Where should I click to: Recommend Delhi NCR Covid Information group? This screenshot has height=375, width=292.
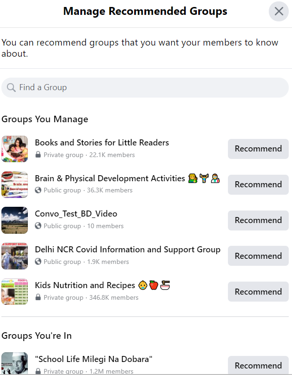pyautogui.click(x=258, y=256)
